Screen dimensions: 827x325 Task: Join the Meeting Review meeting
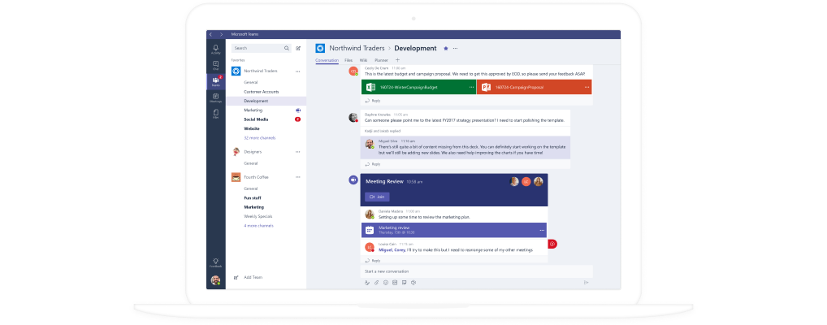point(377,197)
